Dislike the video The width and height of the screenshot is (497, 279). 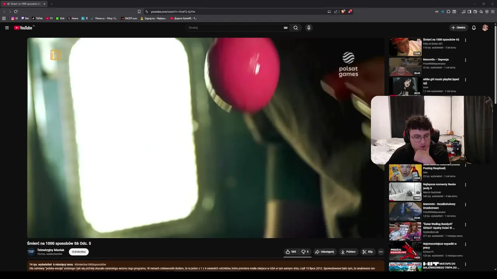click(305, 252)
